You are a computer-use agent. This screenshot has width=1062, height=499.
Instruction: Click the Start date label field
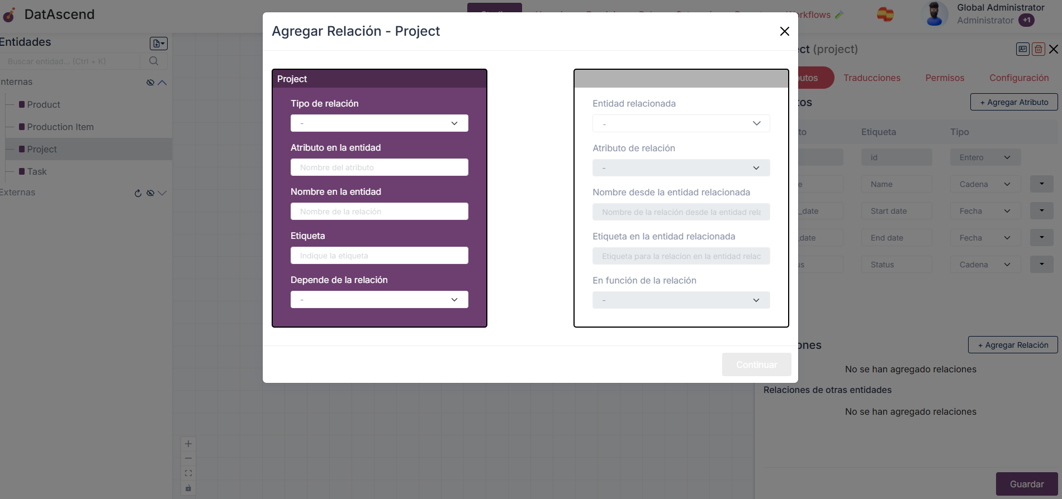897,211
